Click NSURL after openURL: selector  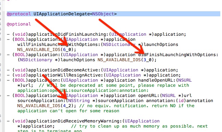[169, 96]
